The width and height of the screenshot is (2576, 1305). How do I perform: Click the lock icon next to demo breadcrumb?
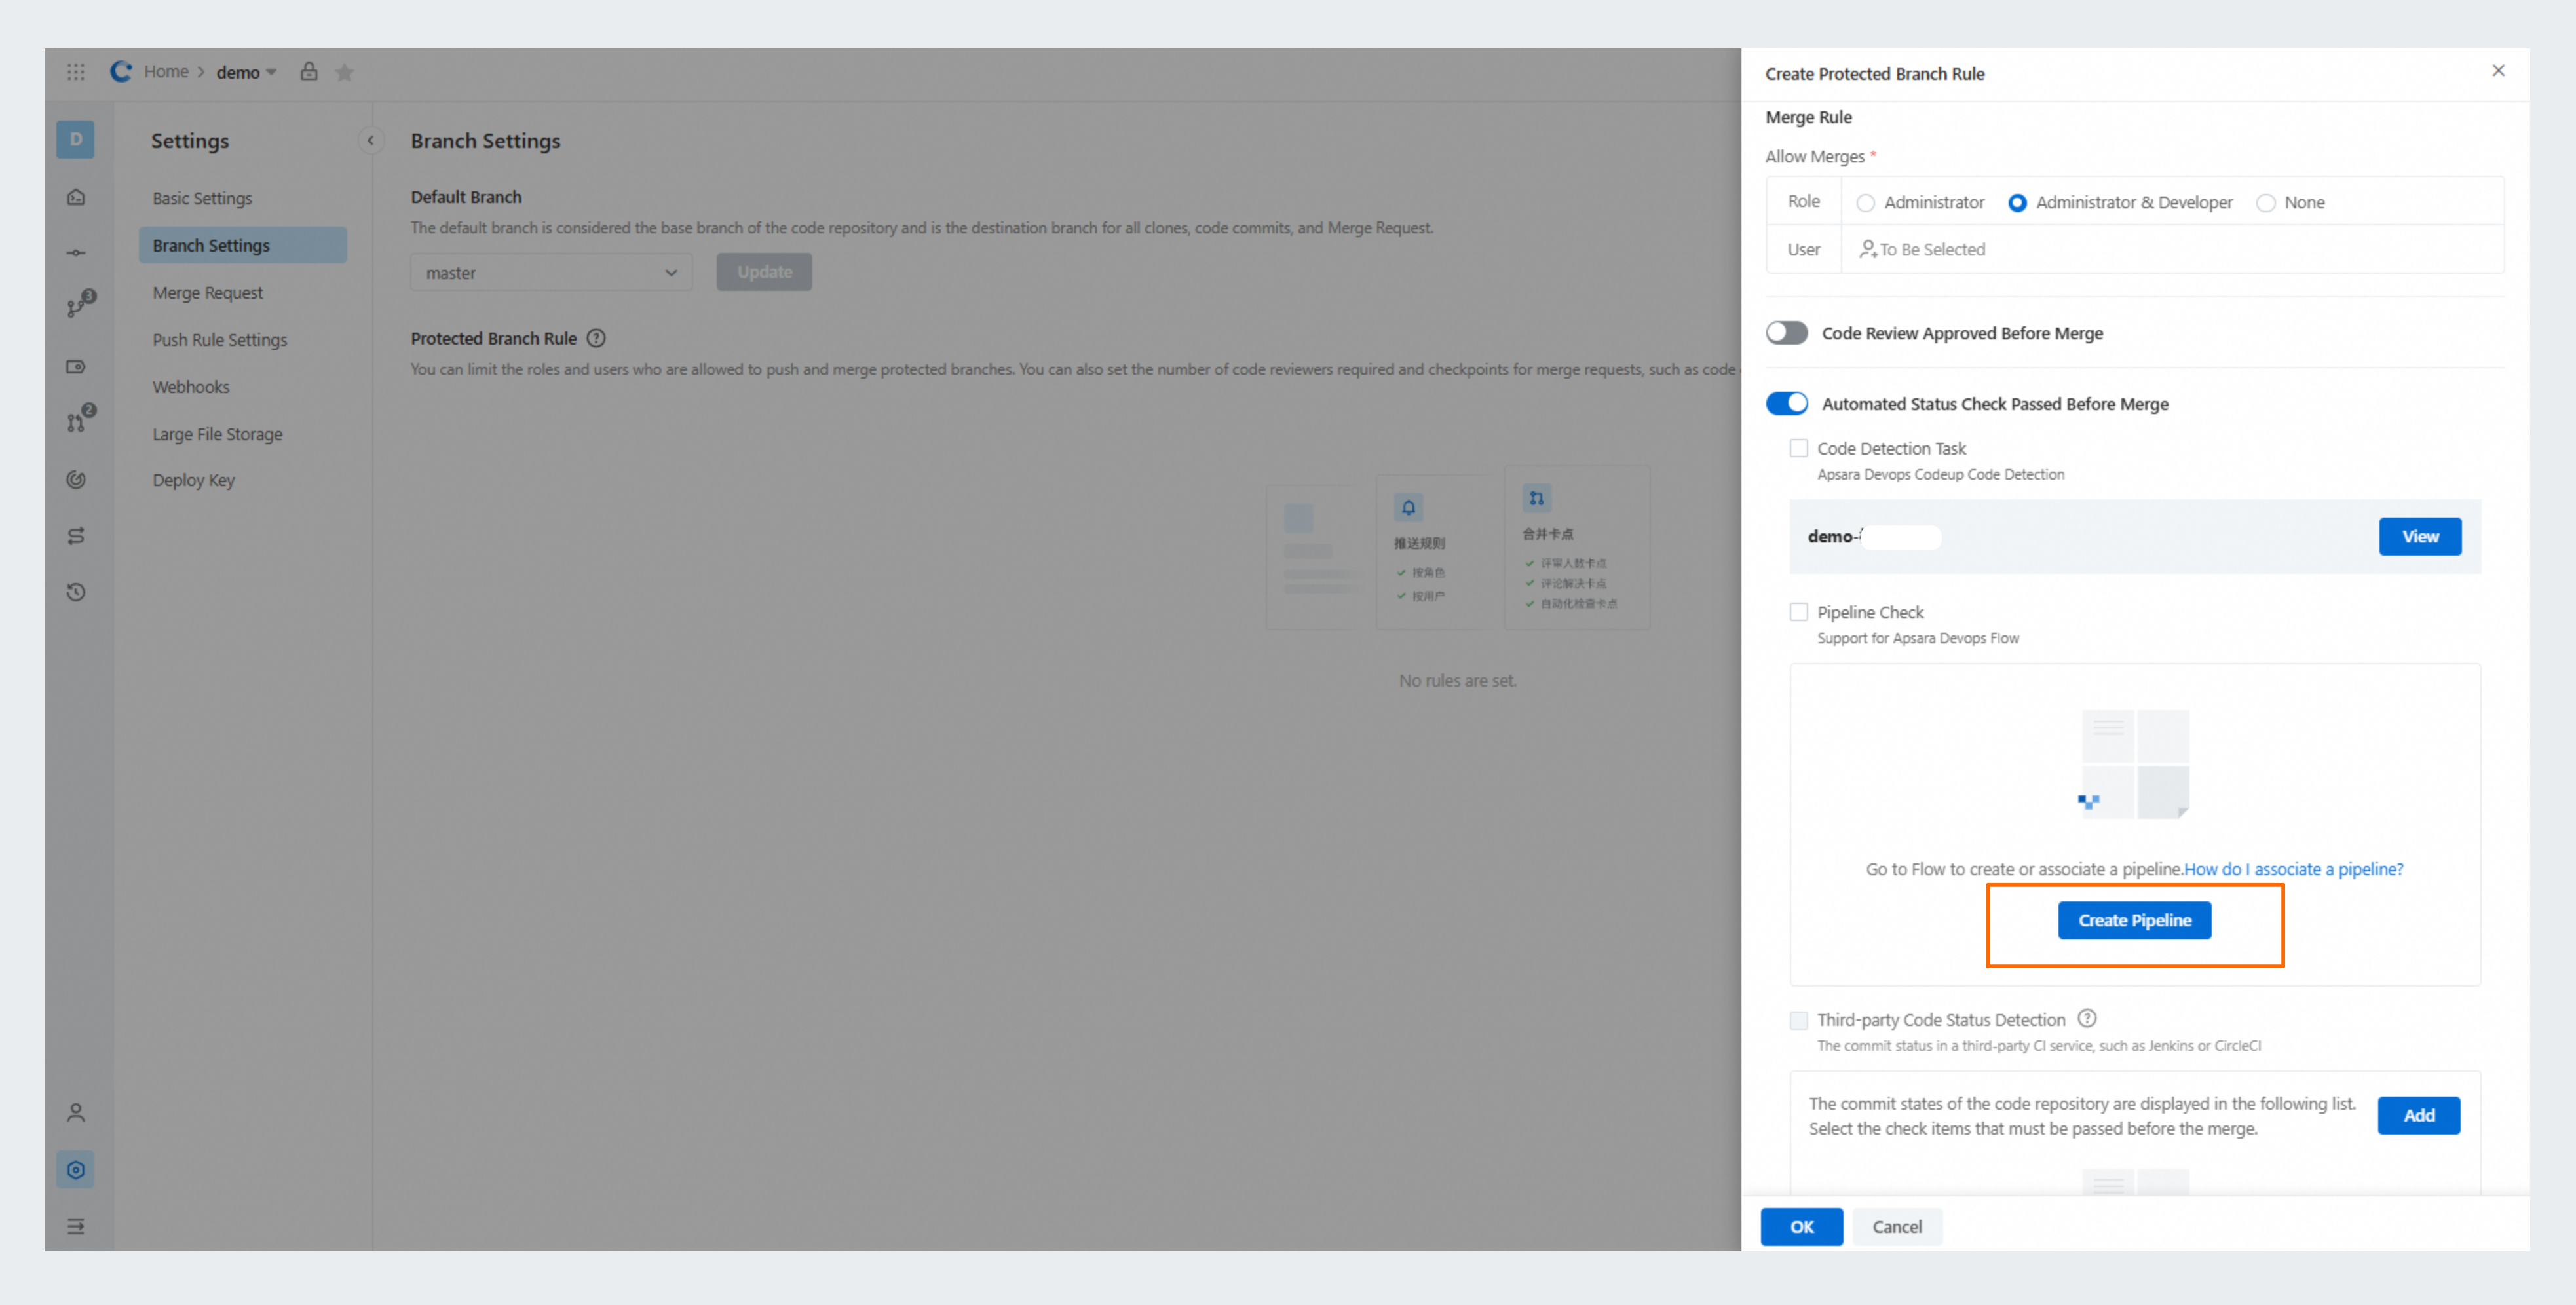309,71
